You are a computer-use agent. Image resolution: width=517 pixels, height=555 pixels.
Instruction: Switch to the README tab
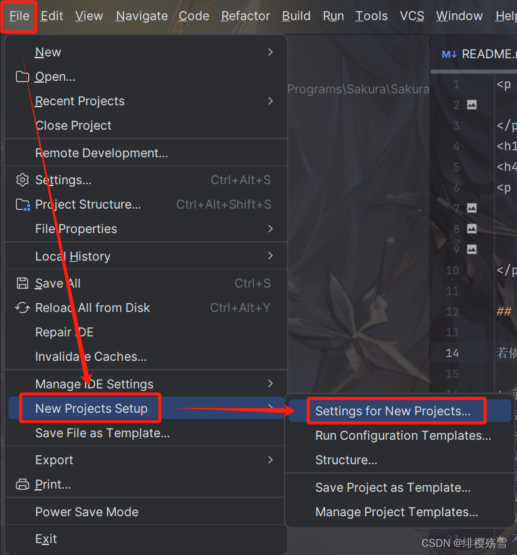tap(479, 54)
